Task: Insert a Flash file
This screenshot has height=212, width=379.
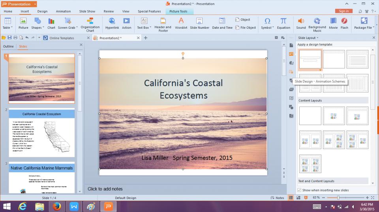Action: tap(344, 24)
